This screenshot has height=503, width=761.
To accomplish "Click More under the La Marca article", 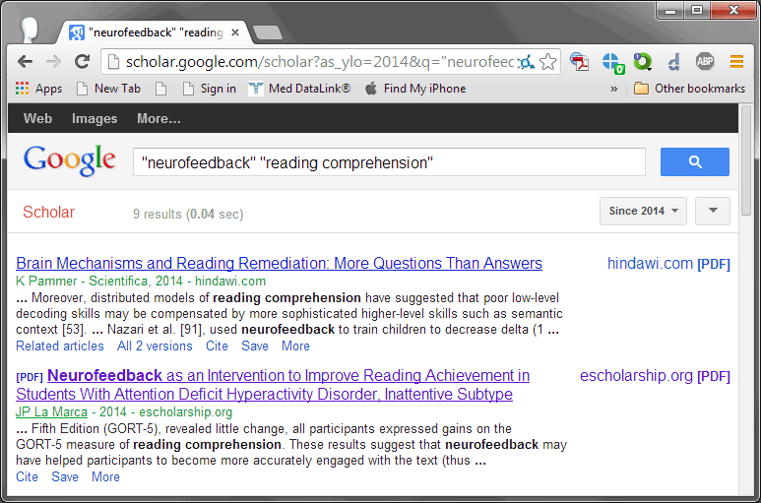I will [105, 476].
